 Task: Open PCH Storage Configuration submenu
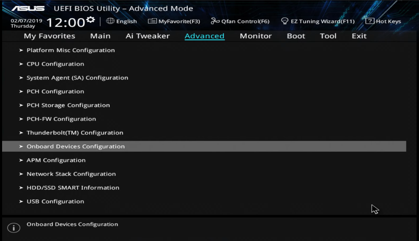[x=68, y=105]
